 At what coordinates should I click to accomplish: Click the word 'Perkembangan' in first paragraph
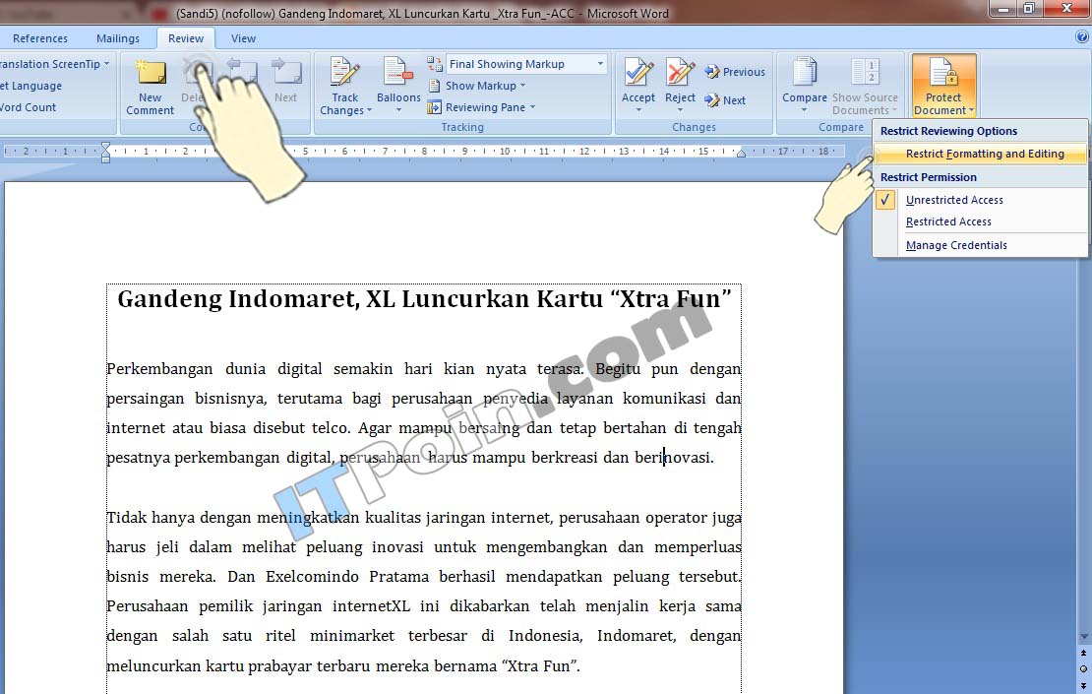159,369
